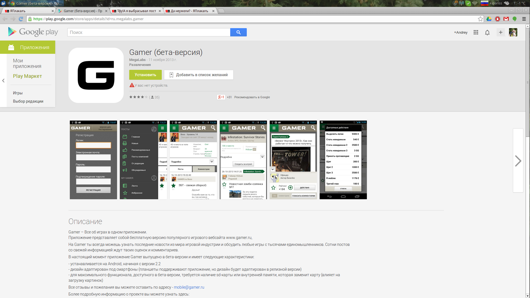Click the kipariss username in the top panel
Viewport: 530px width, 298px height.
coord(496,3)
